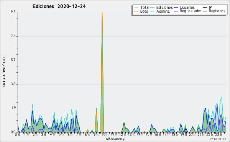The image size is (230, 142).
Task: Click the 7.6 y-axis value
Action: tap(13, 36)
